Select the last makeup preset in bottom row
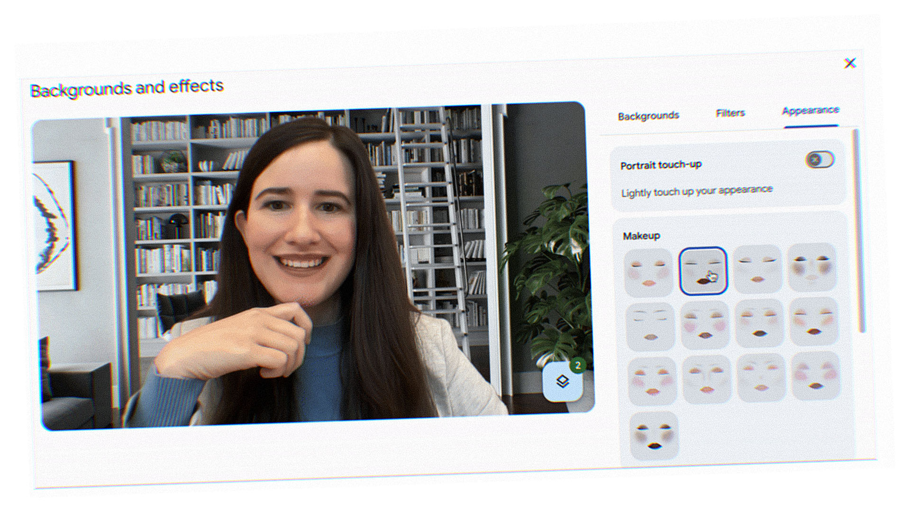The width and height of the screenshot is (910, 512). (x=654, y=436)
